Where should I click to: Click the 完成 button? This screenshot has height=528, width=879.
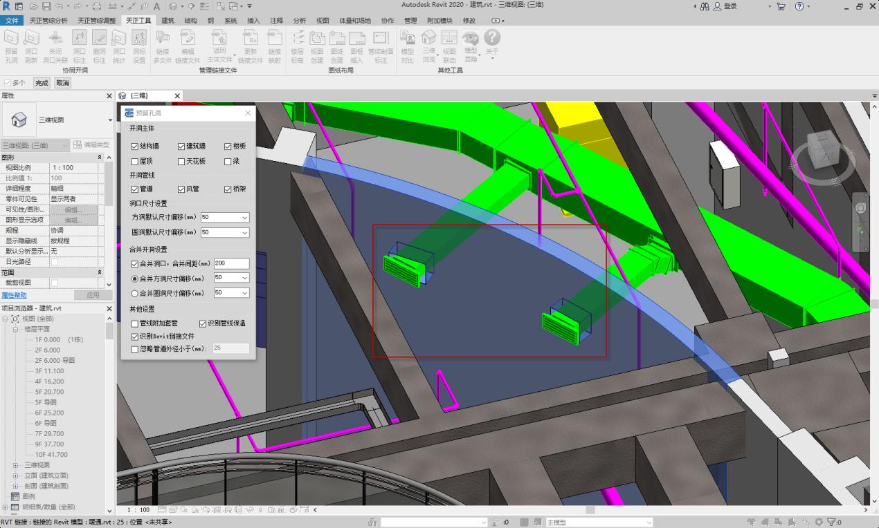[42, 83]
